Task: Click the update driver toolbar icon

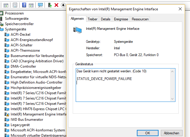Action: [50, 5]
